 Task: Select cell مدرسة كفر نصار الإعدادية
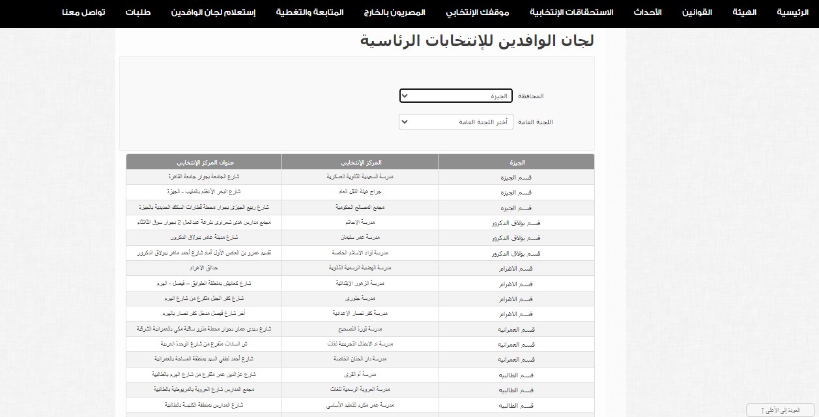point(360,314)
